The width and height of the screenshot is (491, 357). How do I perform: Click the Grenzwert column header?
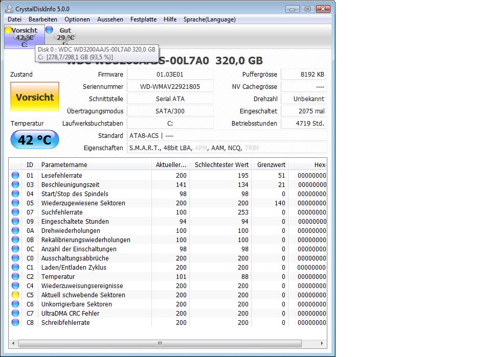tap(271, 165)
